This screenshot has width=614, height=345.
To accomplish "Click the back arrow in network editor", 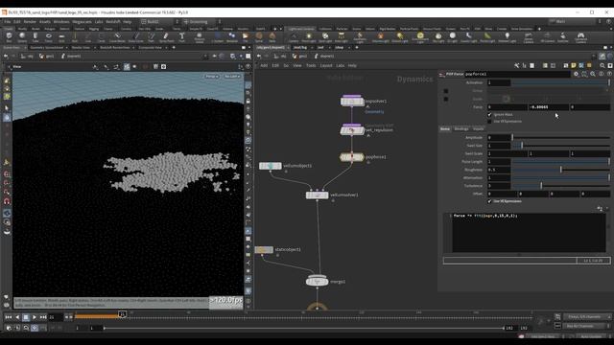I will 259,56.
